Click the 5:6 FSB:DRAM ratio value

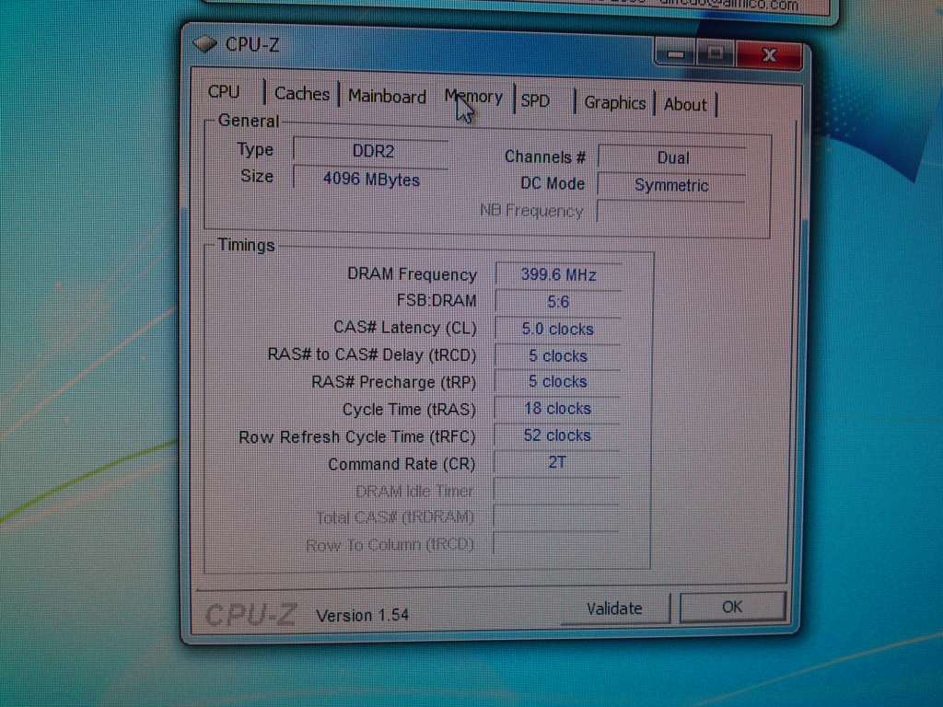pos(558,302)
